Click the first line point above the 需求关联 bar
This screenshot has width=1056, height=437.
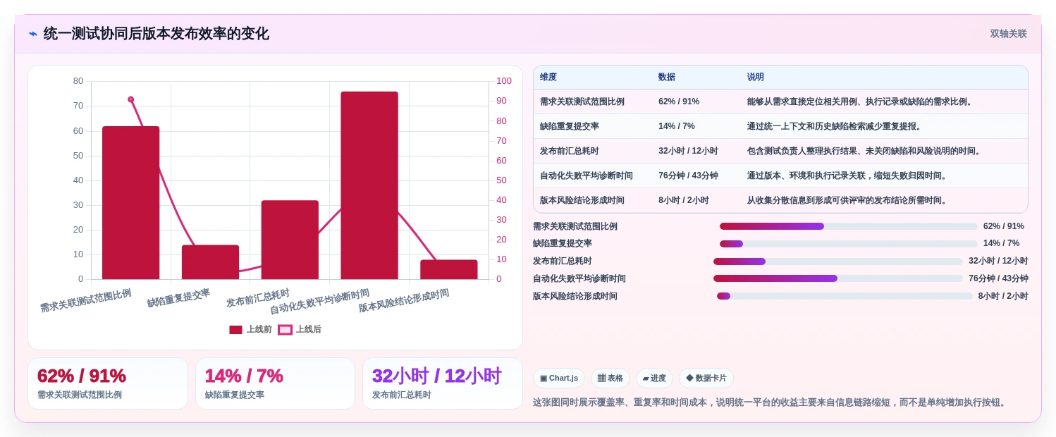131,99
